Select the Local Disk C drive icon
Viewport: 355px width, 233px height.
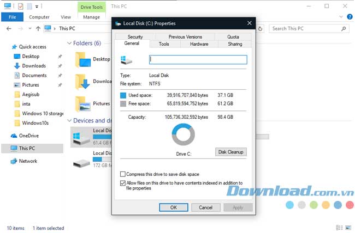(81, 138)
